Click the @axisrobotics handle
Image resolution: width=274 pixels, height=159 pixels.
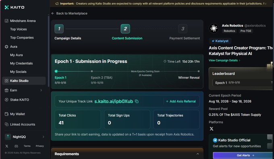pos(255,26)
